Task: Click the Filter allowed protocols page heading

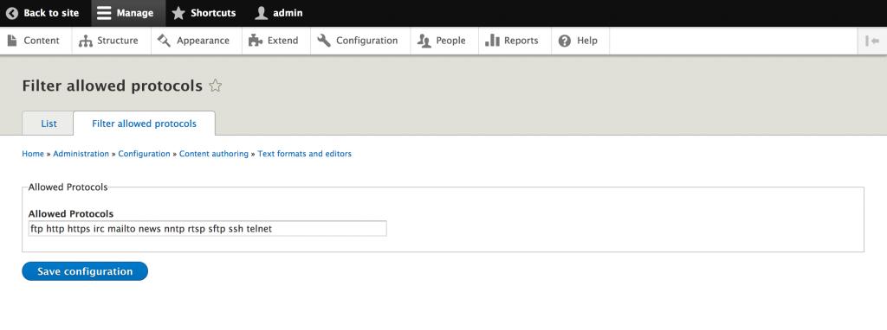Action: (112, 86)
